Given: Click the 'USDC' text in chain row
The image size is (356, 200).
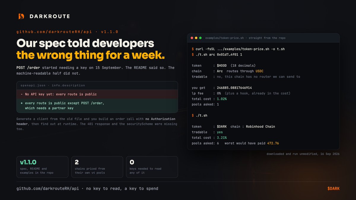Looking at the screenshot, I should pyautogui.click(x=259, y=71).
